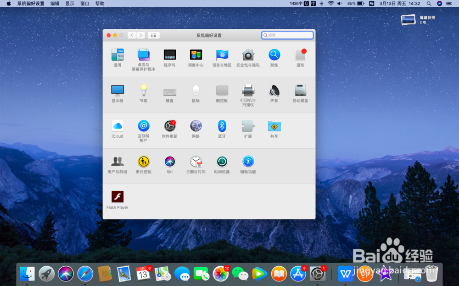Open 用户与群组 (Users & Groups) preferences
This screenshot has height=286, width=459.
[118, 165]
